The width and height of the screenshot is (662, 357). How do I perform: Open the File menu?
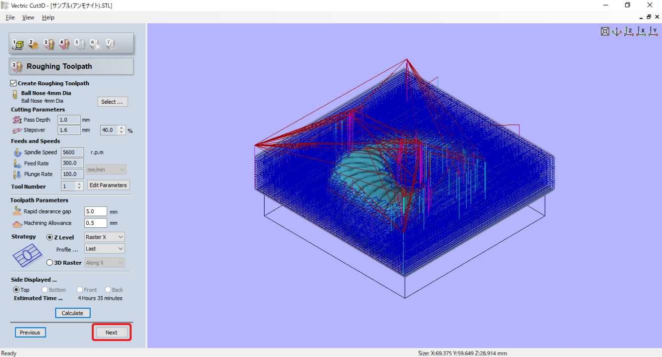pos(10,17)
